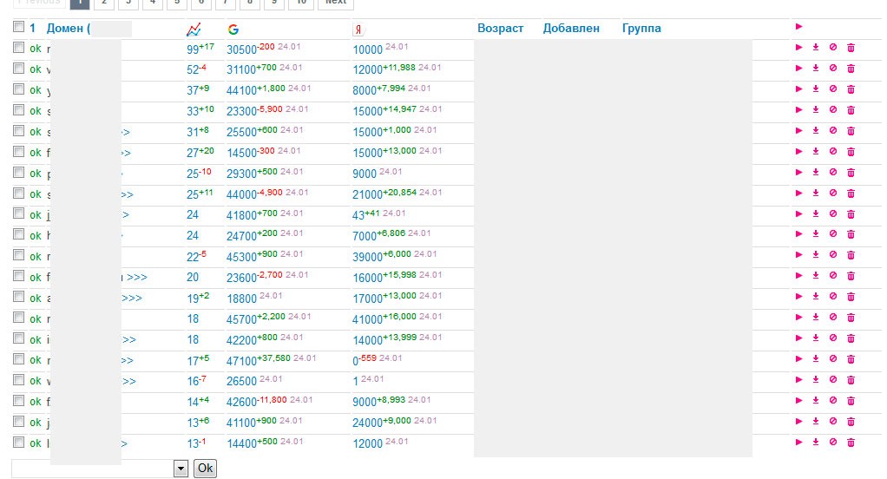This screenshot has width=887, height=479.
Task: Click the traffic value 52 in the second row
Action: [x=193, y=70]
